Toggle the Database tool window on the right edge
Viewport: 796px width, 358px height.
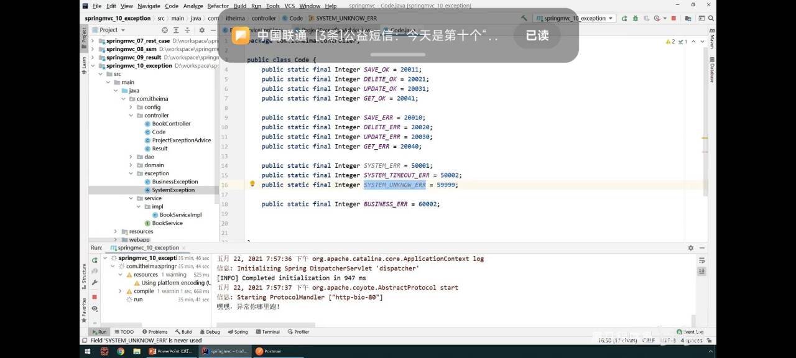[x=712, y=70]
